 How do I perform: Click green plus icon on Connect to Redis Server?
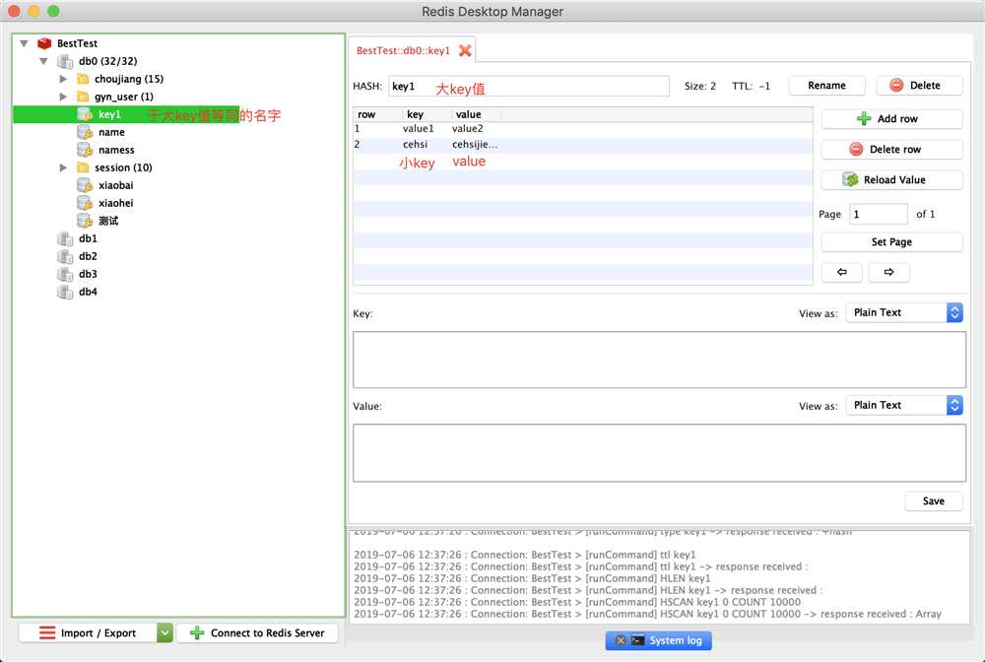pyautogui.click(x=197, y=632)
